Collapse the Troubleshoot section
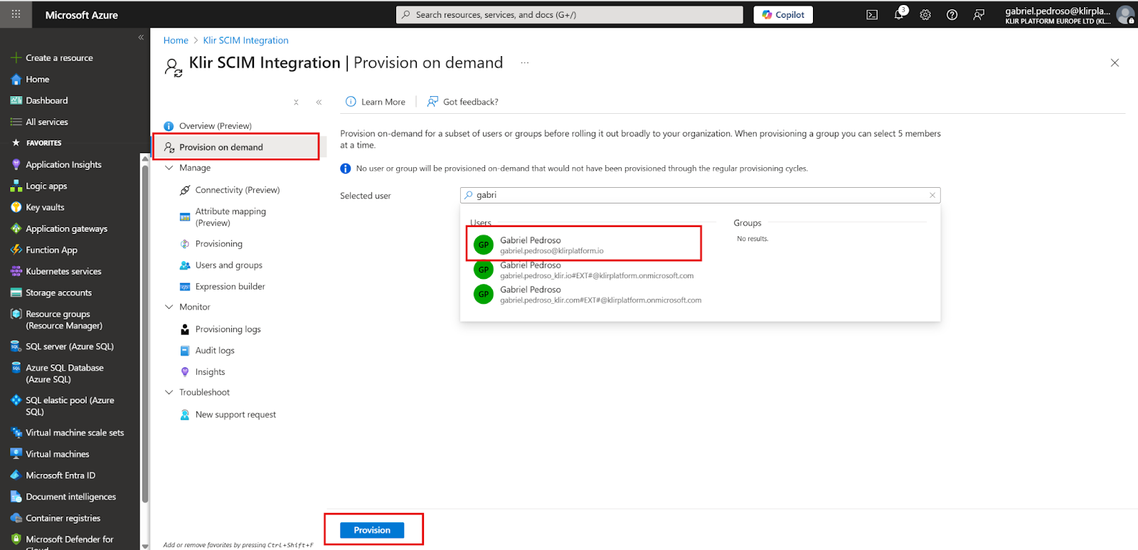The image size is (1138, 550). (x=169, y=393)
